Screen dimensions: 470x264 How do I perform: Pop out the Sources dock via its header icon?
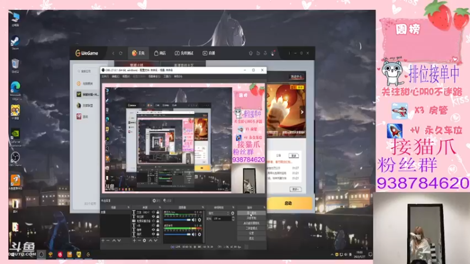[160, 208]
